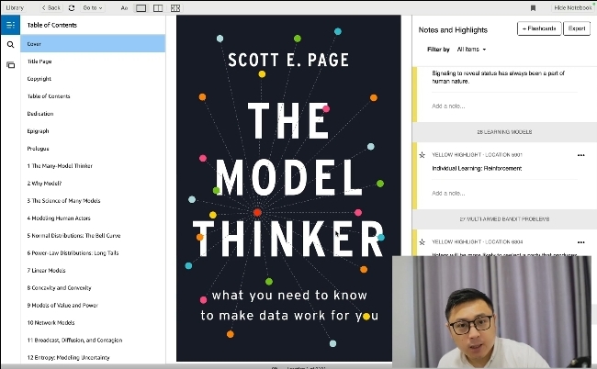This screenshot has width=597, height=369.
Task: Open chapter 6 Power-Law Distributions: Long Tails
Action: (93, 253)
